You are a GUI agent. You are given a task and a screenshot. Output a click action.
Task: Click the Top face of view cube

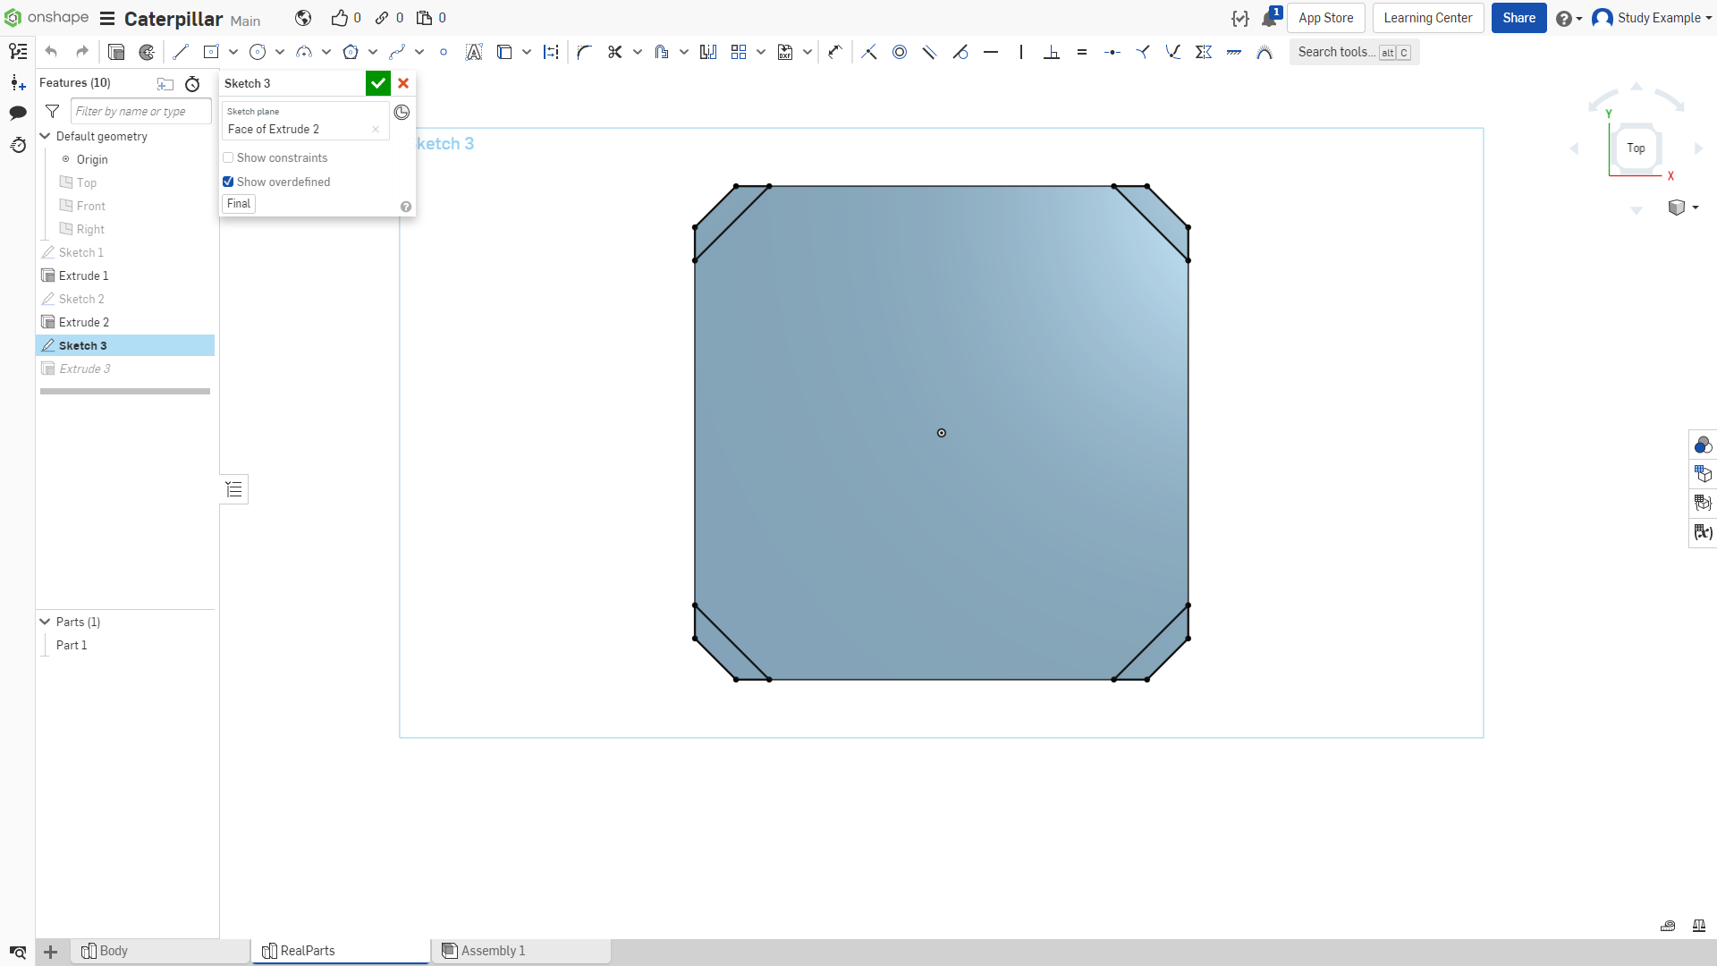1636,148
